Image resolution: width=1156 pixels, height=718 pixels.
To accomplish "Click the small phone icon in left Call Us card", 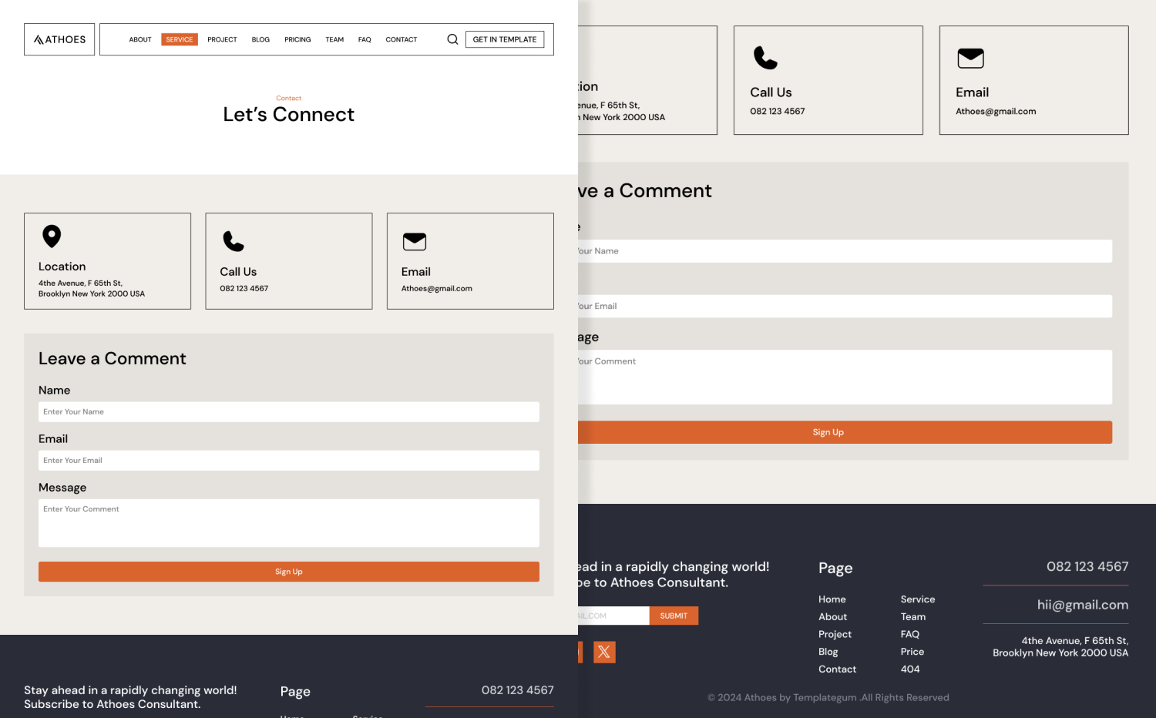I will (x=233, y=241).
